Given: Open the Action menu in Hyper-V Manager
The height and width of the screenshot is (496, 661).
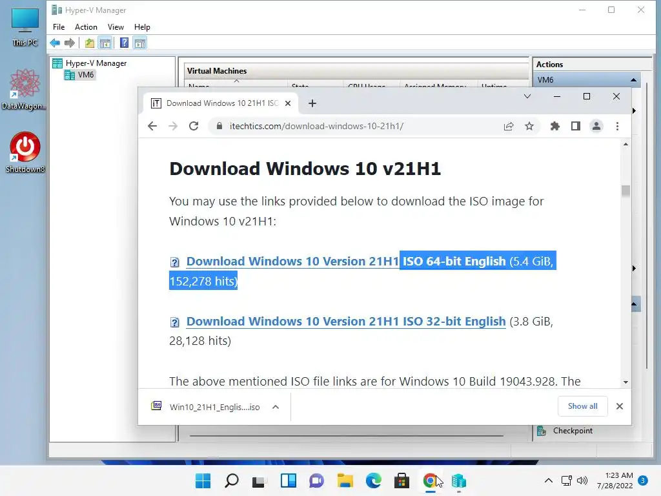Looking at the screenshot, I should pos(86,27).
